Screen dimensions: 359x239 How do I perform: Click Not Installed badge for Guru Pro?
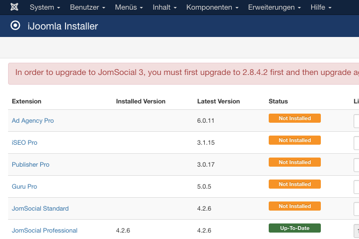(295, 184)
